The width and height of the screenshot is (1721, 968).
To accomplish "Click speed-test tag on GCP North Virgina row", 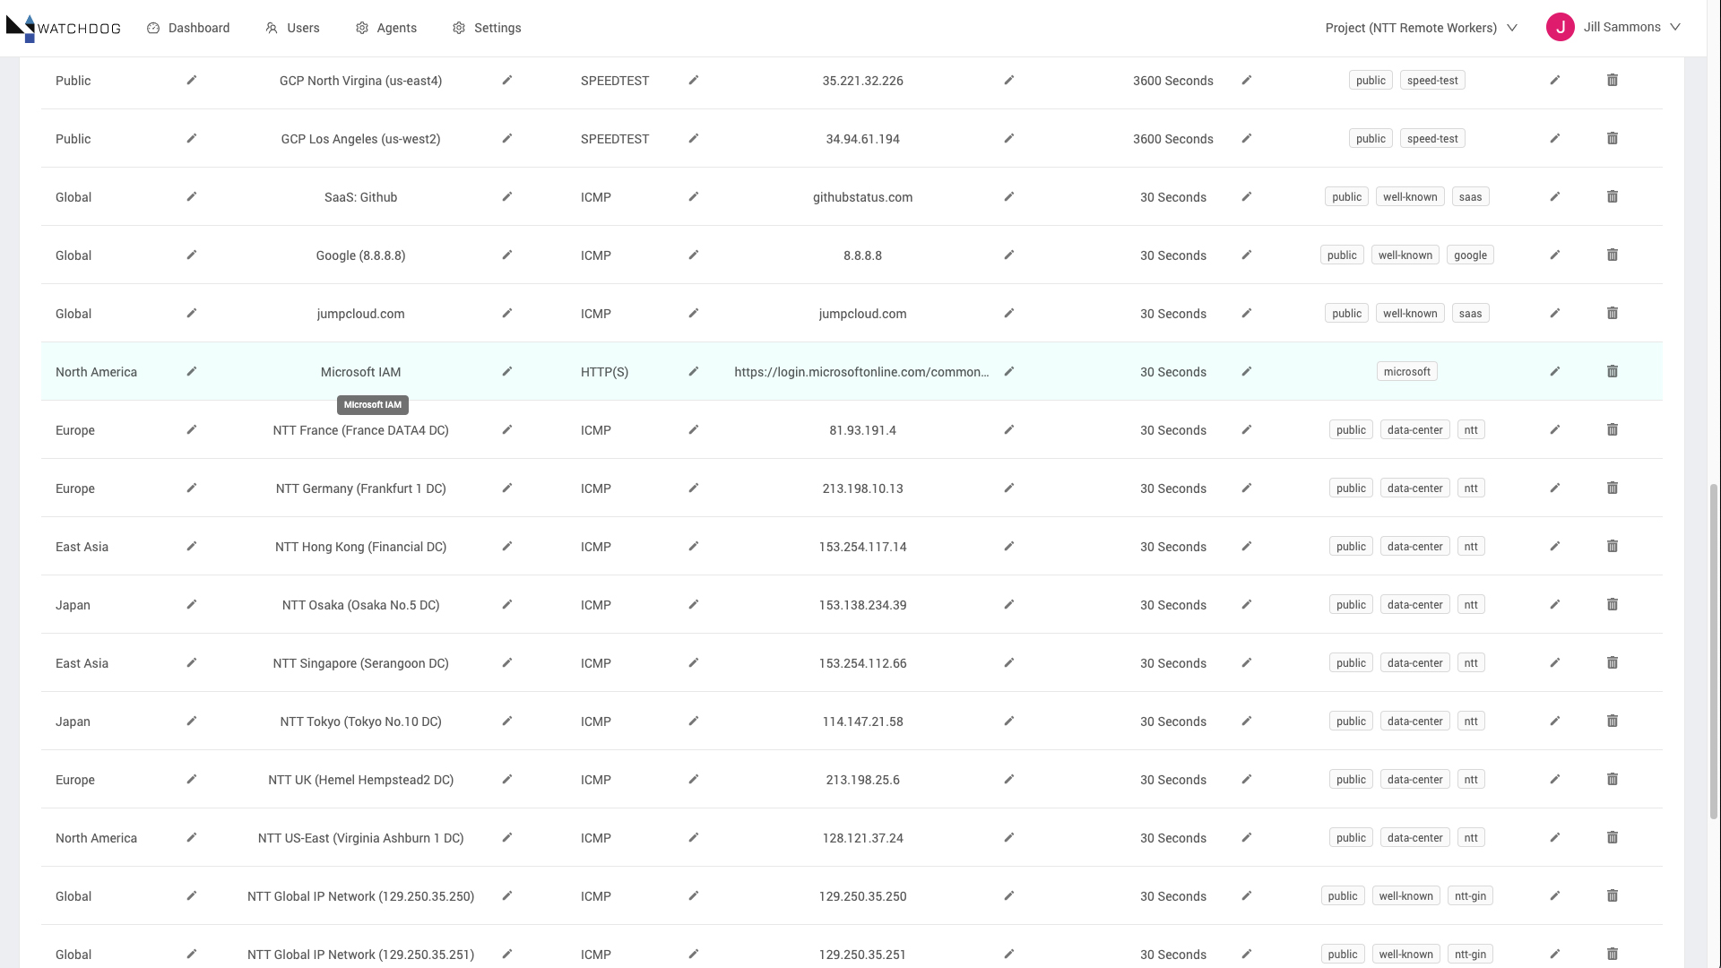I will coord(1432,80).
